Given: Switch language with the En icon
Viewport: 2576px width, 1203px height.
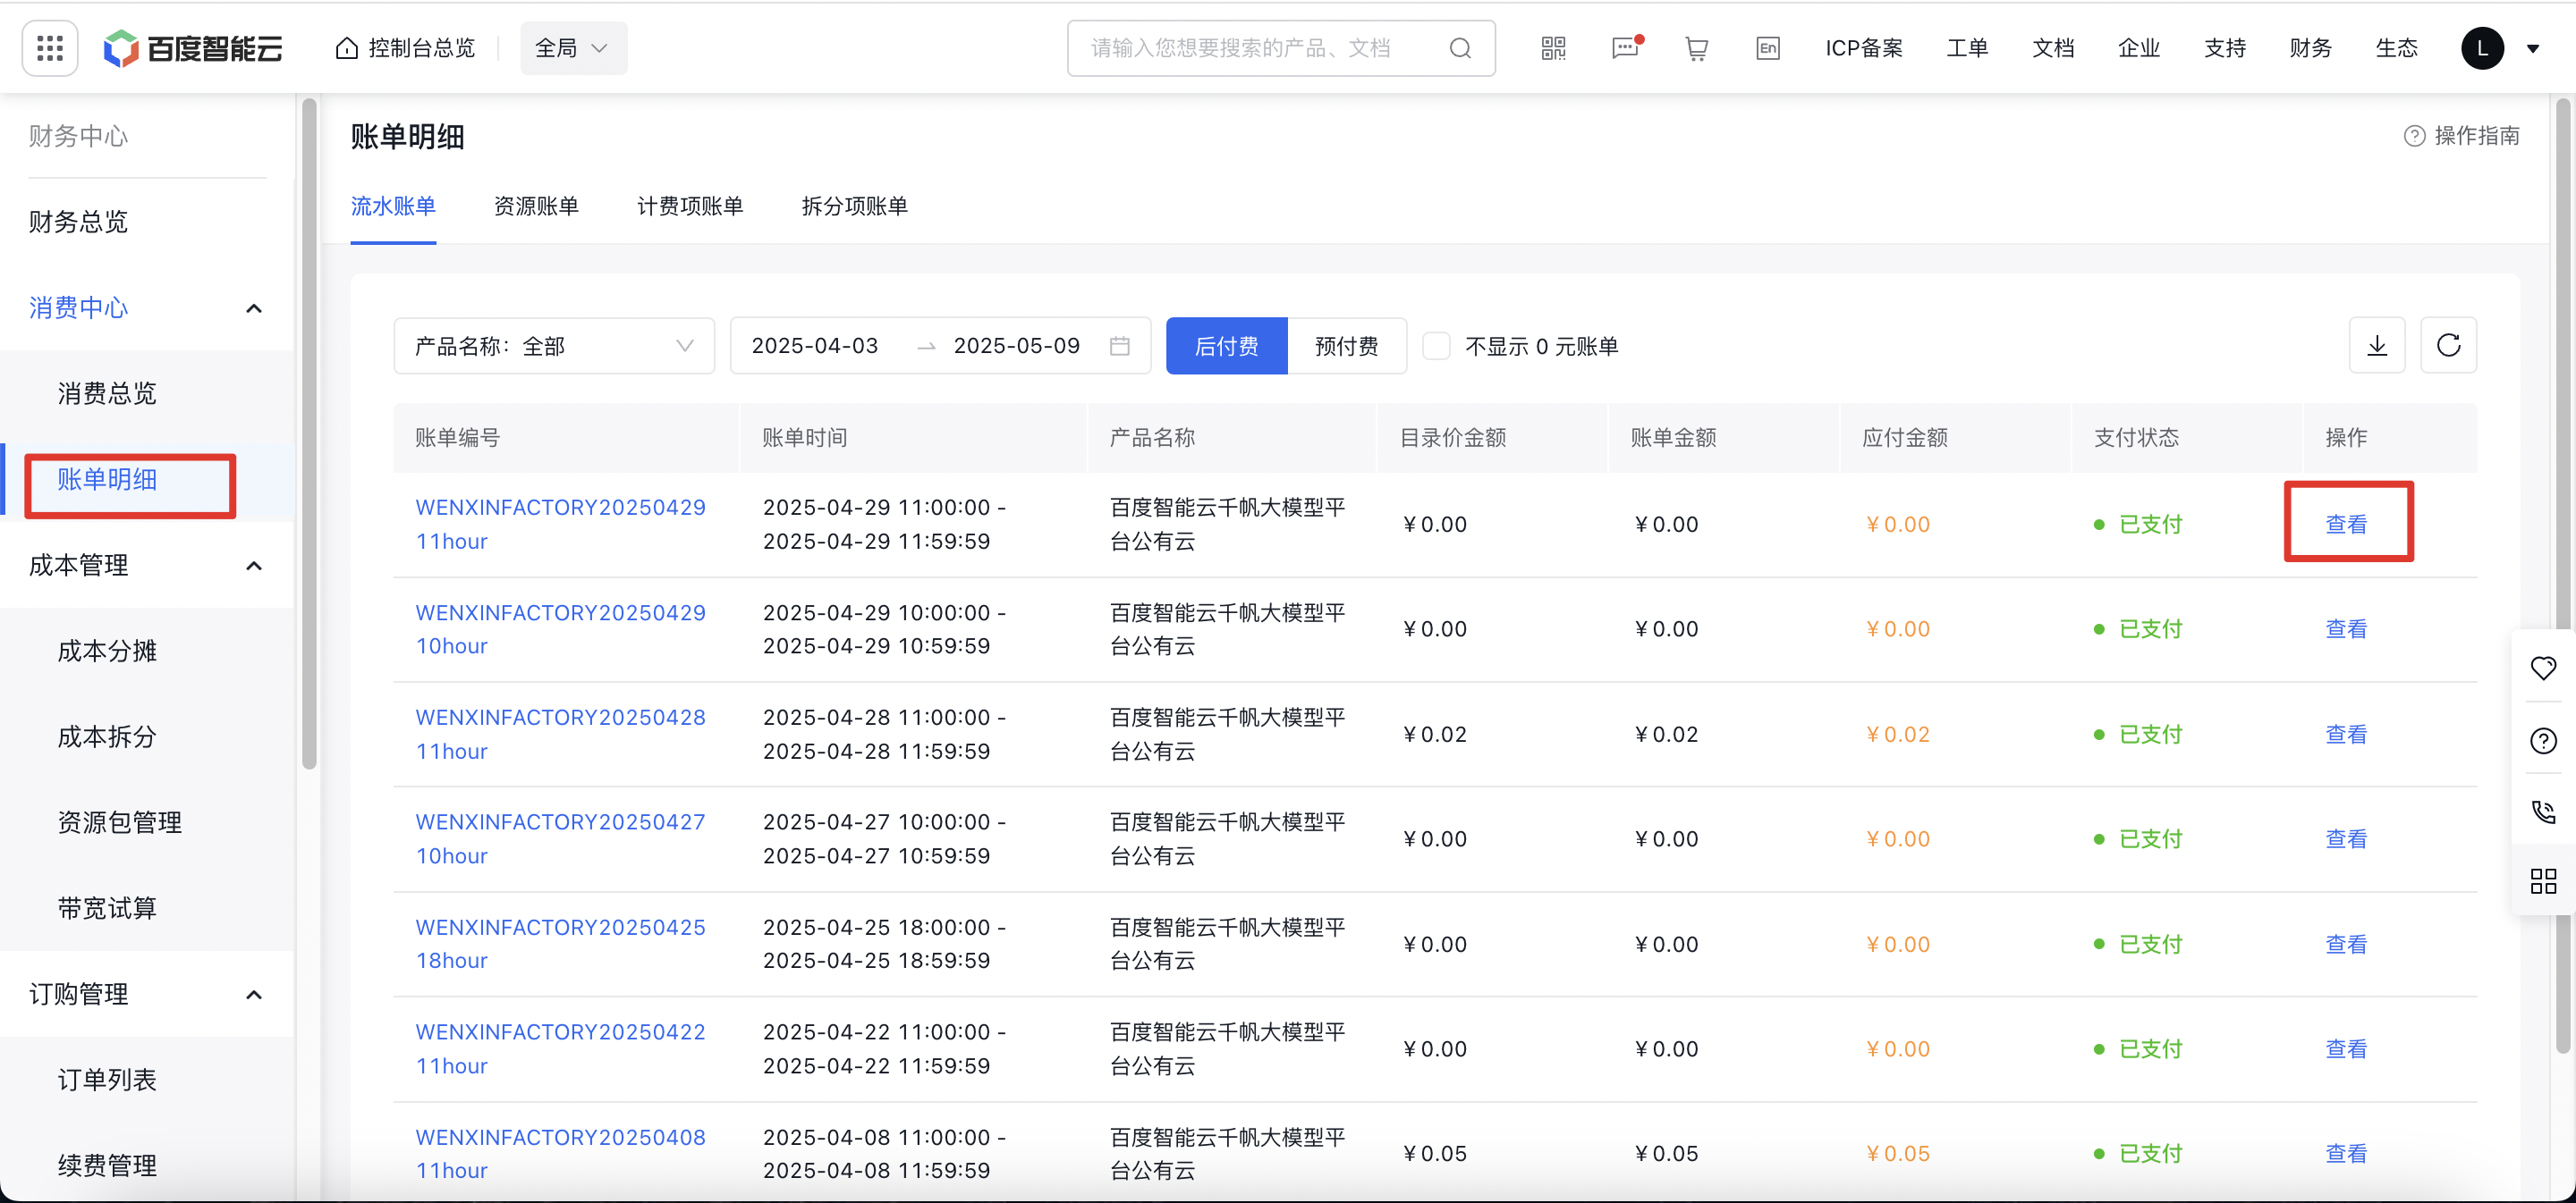Looking at the screenshot, I should point(1767,48).
